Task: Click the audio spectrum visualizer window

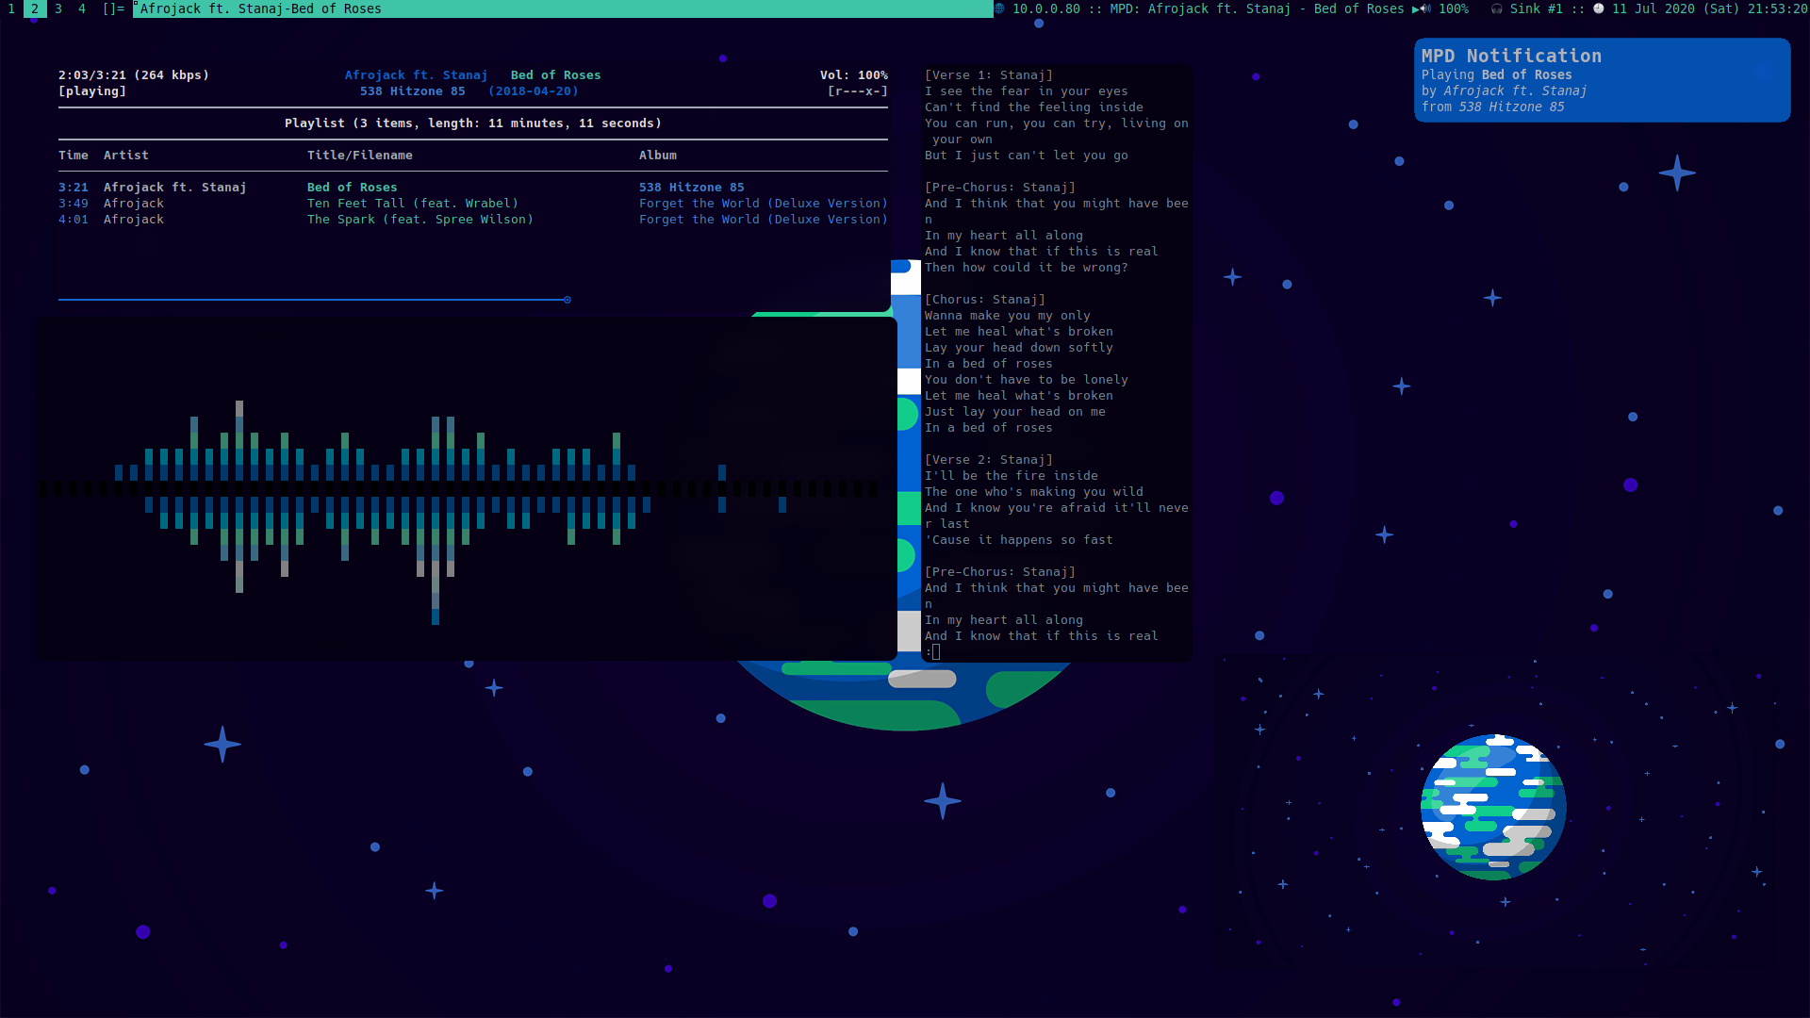Action: [x=466, y=488]
